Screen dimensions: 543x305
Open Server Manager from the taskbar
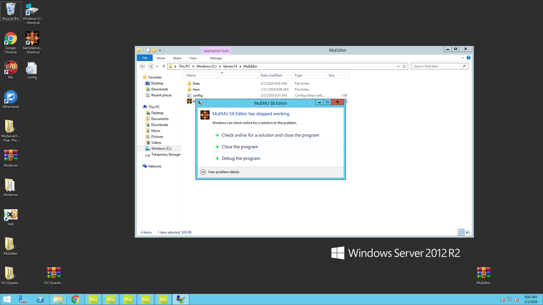click(x=23, y=299)
